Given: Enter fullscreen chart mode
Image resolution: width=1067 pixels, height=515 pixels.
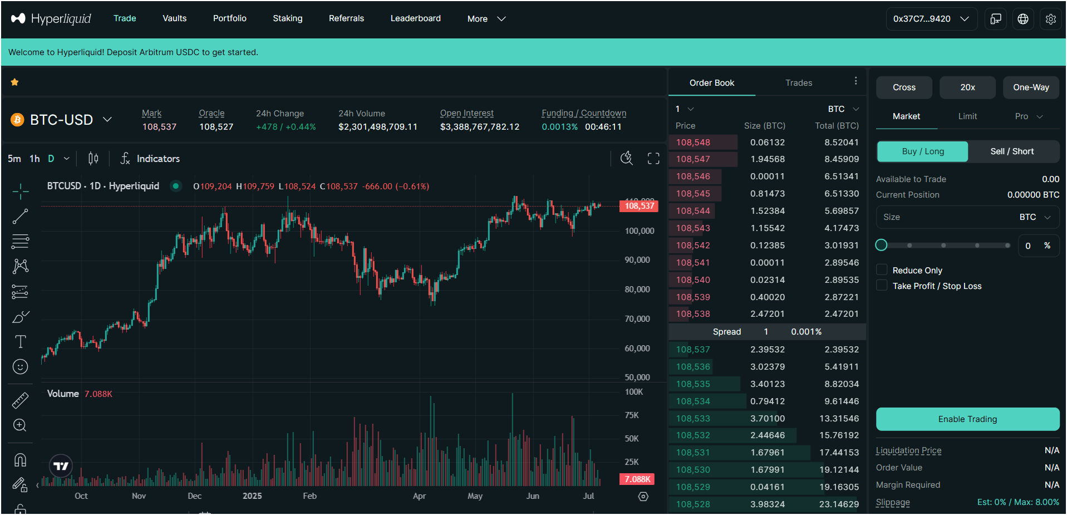Looking at the screenshot, I should pyautogui.click(x=653, y=159).
